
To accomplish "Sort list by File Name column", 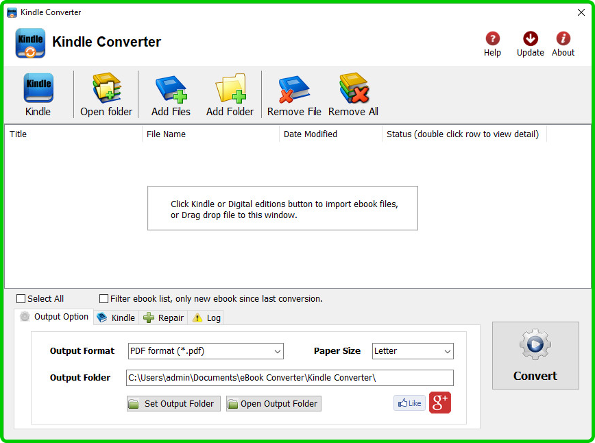I will [x=210, y=134].
